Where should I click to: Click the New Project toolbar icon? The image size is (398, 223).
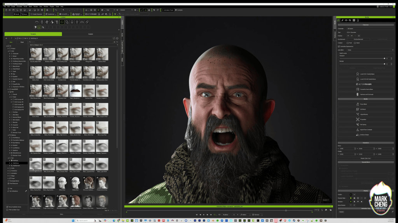(6, 10)
